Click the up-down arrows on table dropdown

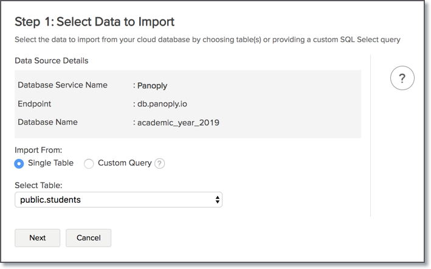click(217, 200)
